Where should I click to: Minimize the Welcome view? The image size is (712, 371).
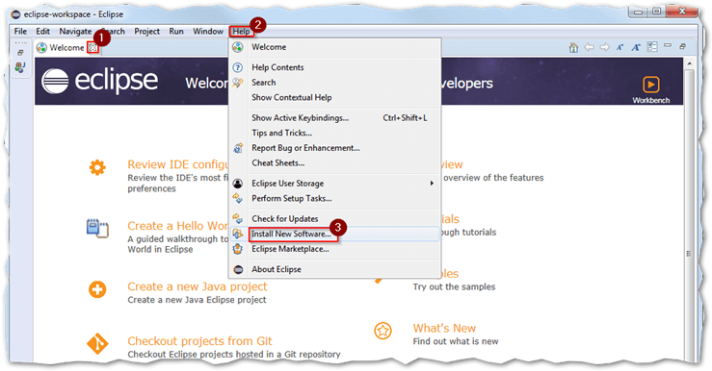pyautogui.click(x=667, y=45)
